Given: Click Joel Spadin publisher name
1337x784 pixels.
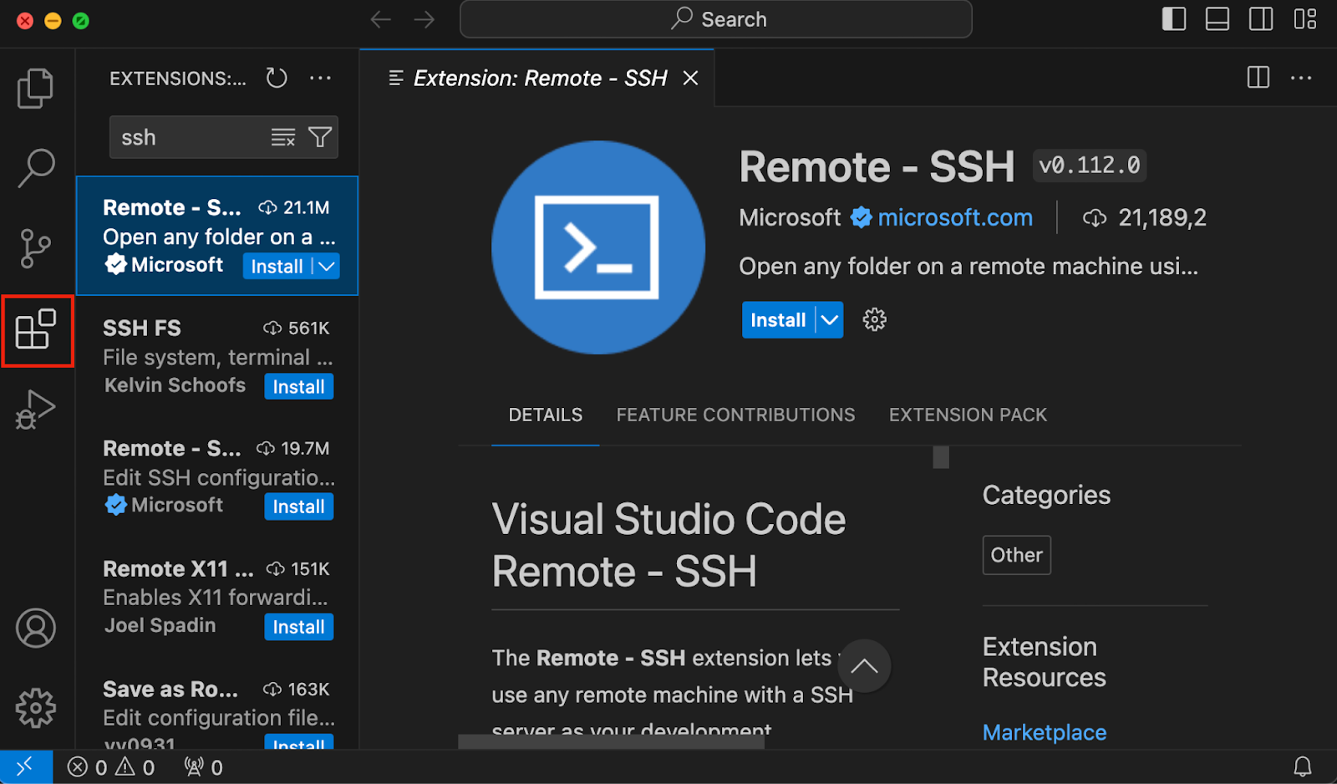Looking at the screenshot, I should 160,625.
